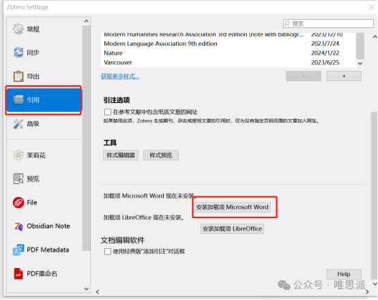378x300 pixels.
Task: Click the sidebar vertical scrollbar thumb
Action: click(86, 138)
